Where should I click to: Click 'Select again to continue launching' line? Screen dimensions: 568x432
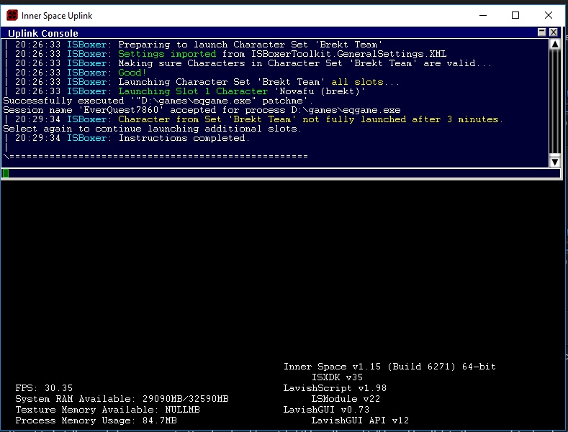152,129
